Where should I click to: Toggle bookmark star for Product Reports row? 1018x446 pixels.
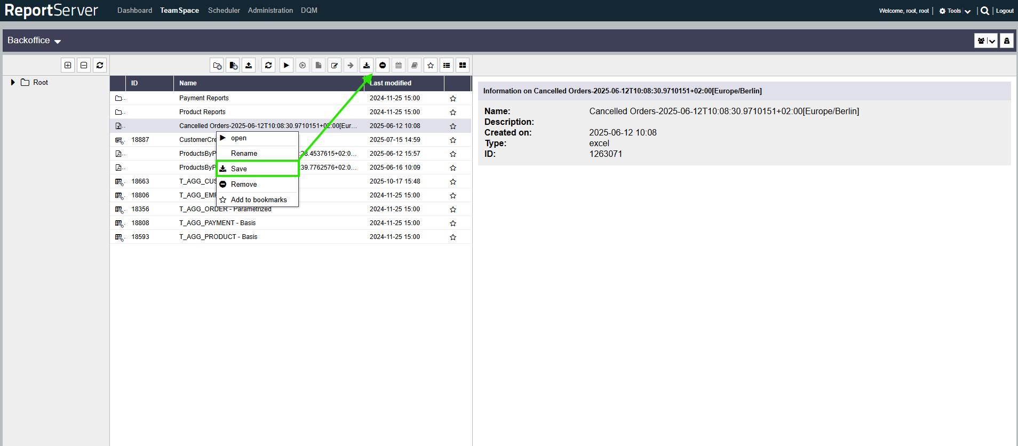pyautogui.click(x=453, y=112)
